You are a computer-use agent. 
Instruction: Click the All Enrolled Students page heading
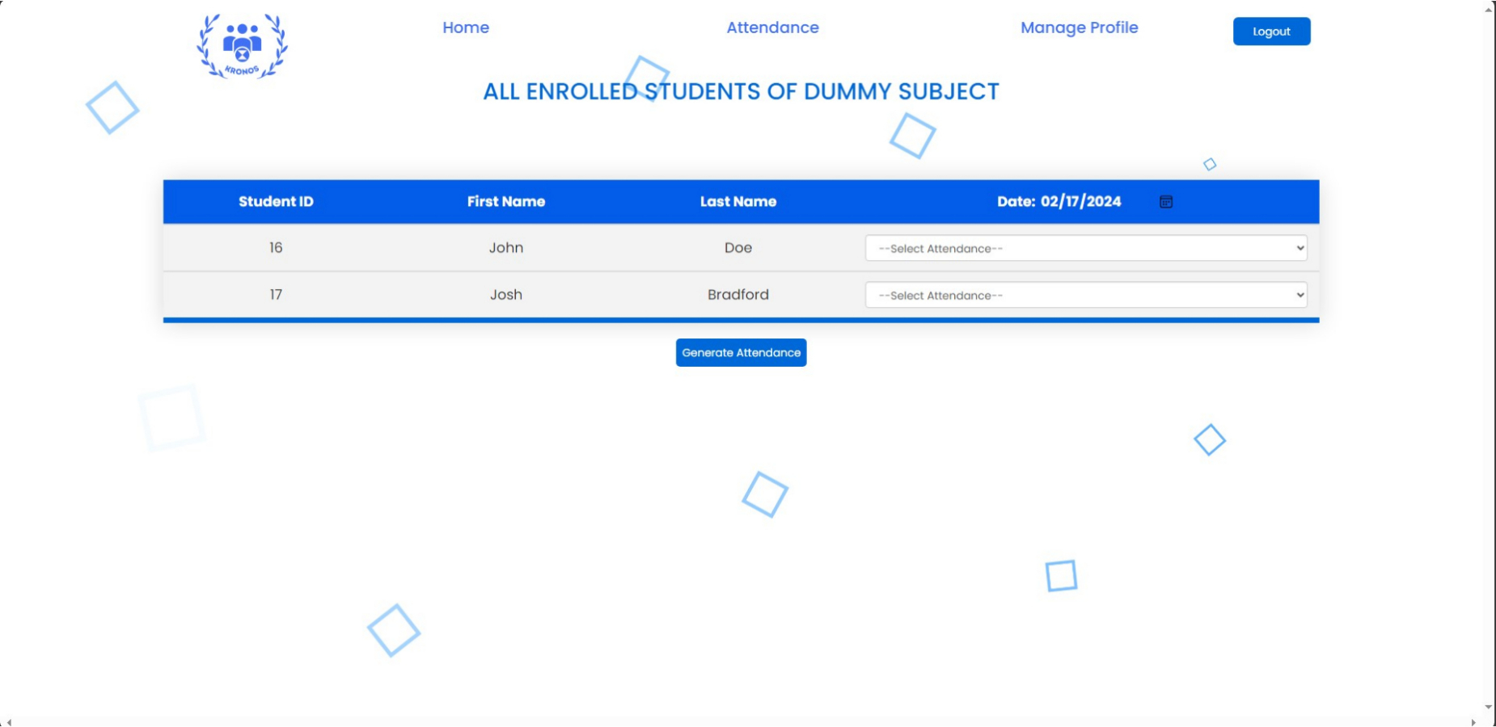click(x=741, y=92)
